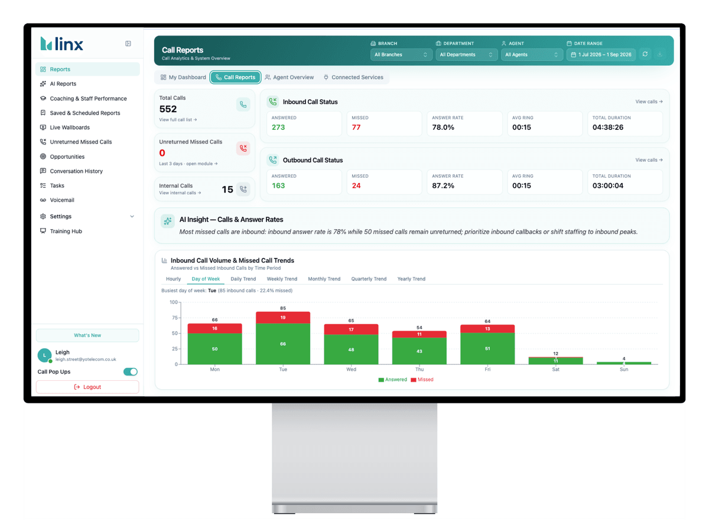This screenshot has width=709, height=532.
Task: Click the Voicemail icon
Action: (x=43, y=200)
